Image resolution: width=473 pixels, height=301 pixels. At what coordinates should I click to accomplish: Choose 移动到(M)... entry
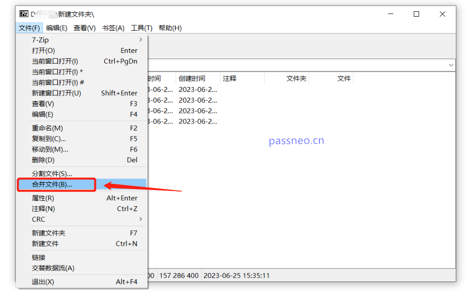click(x=82, y=150)
